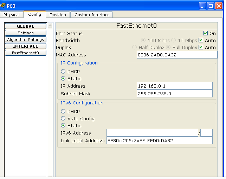The height and width of the screenshot is (179, 226).
Task: Click the Subnet Mask input field
Action: (x=175, y=94)
